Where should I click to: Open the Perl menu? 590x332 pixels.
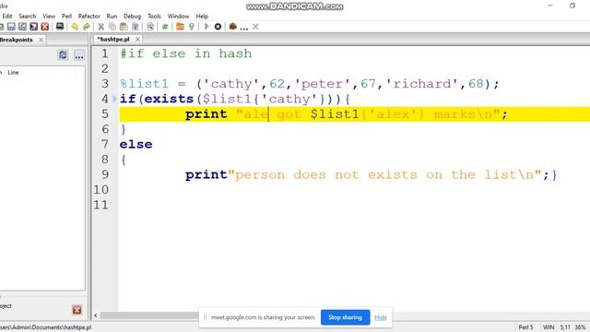pyautogui.click(x=66, y=17)
